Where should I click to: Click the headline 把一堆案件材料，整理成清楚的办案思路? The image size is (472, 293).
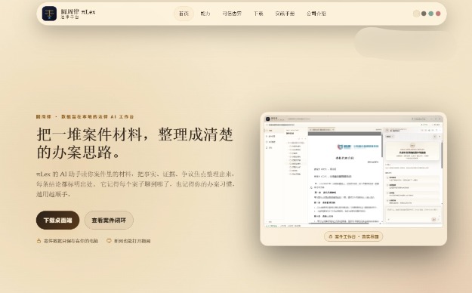[x=135, y=143]
